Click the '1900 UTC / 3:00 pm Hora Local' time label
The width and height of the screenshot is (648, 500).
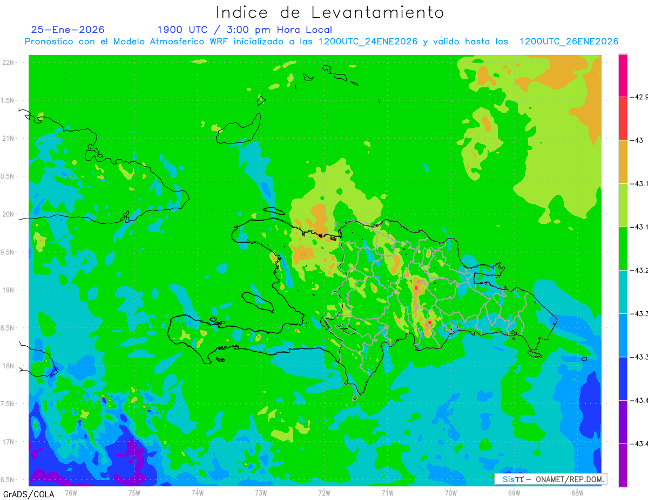coord(245,30)
